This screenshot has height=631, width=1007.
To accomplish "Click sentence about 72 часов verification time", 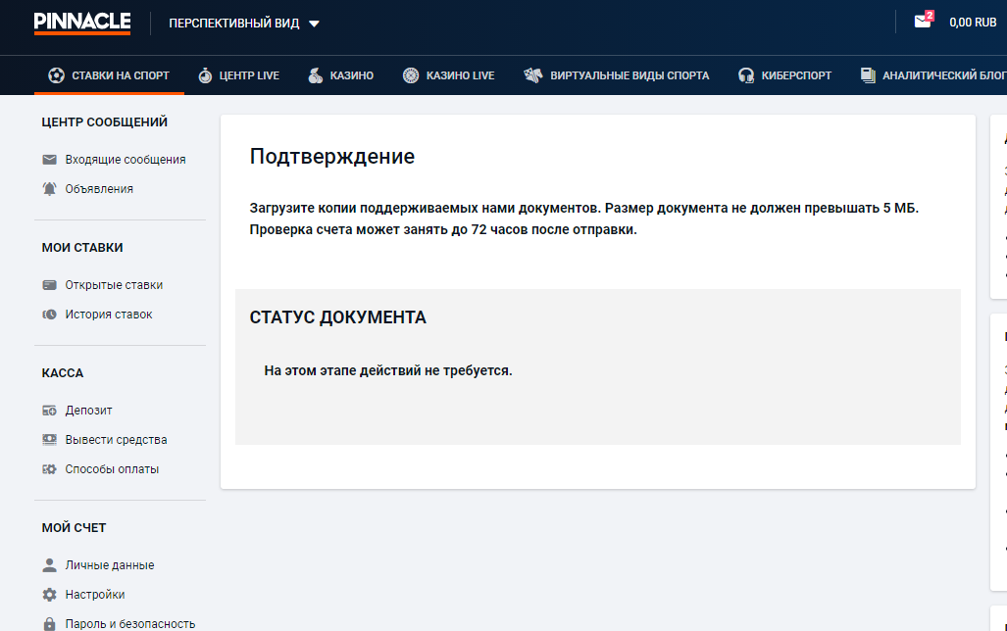I will pyautogui.click(x=443, y=229).
